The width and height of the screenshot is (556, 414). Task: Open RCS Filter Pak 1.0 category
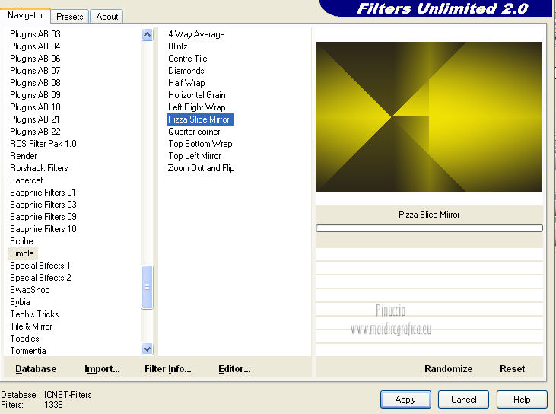(43, 143)
